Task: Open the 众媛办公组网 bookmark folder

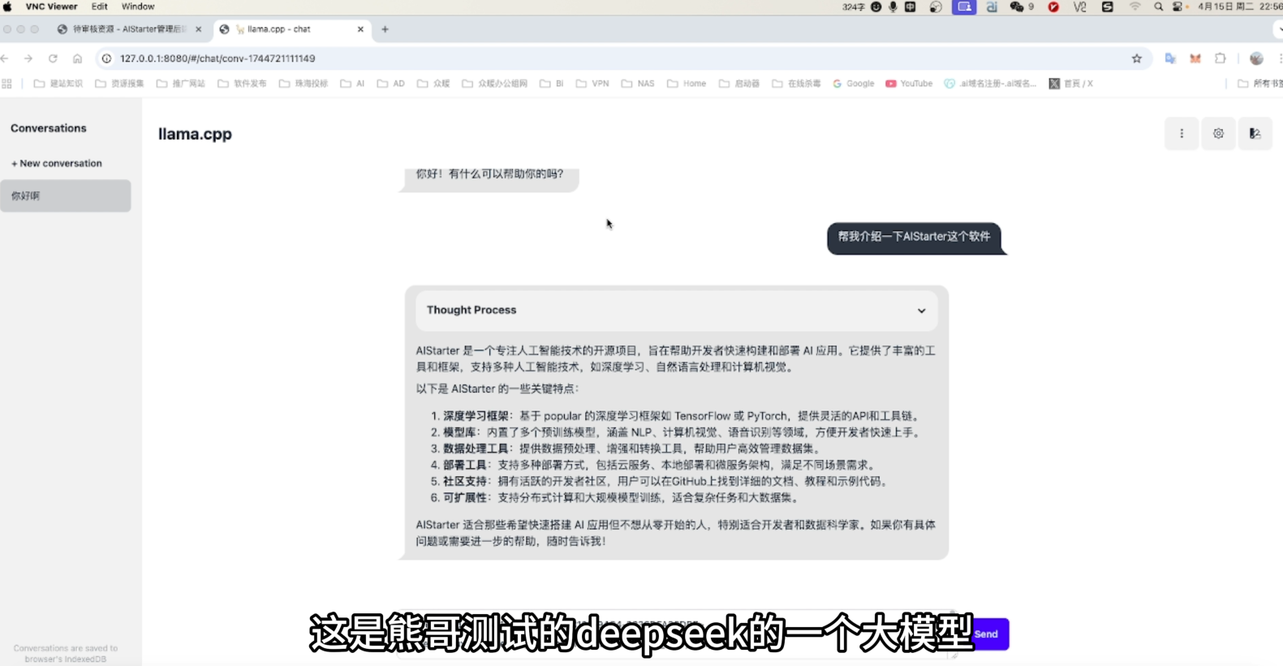Action: [x=494, y=84]
